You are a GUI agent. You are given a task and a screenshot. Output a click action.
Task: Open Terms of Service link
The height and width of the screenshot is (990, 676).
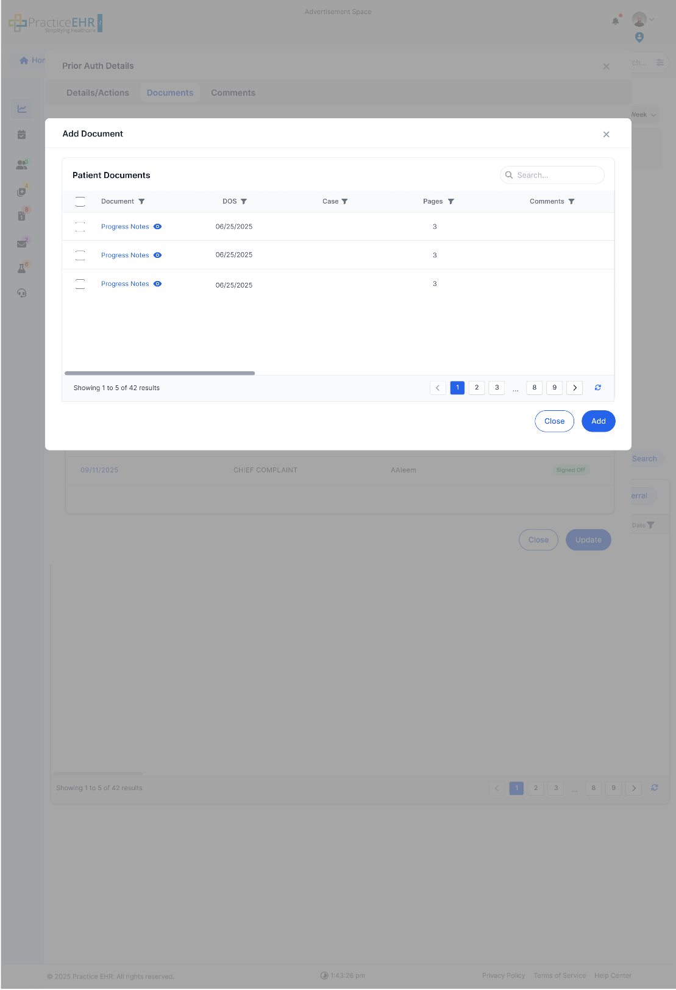(560, 975)
